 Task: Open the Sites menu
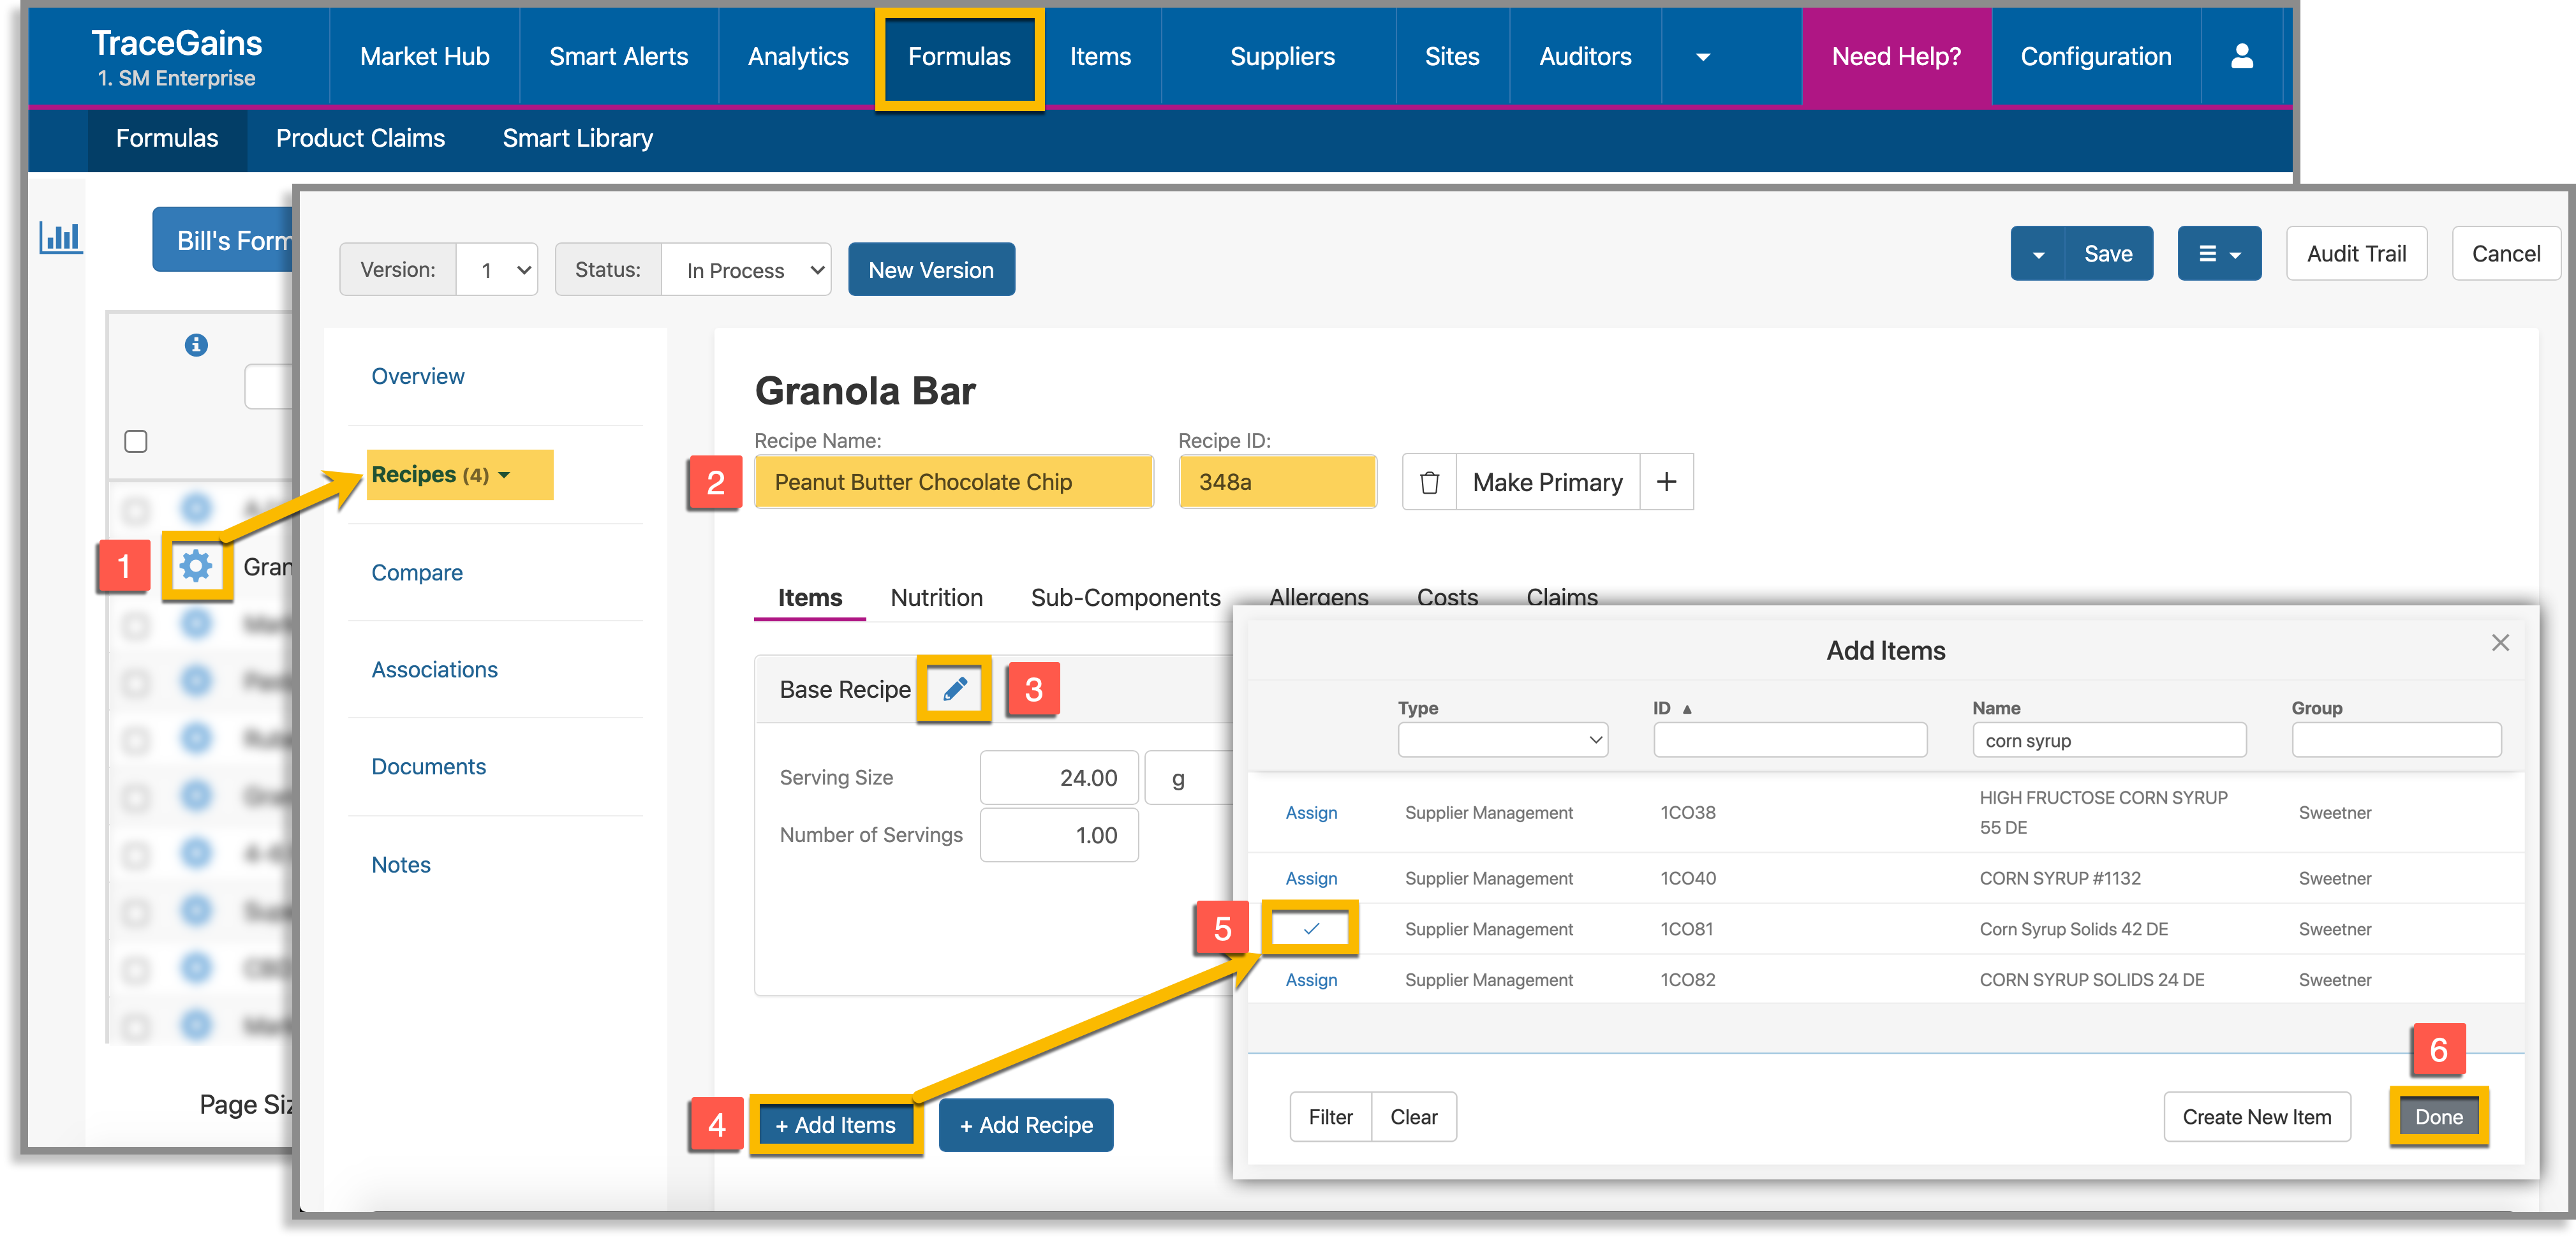[1452, 57]
